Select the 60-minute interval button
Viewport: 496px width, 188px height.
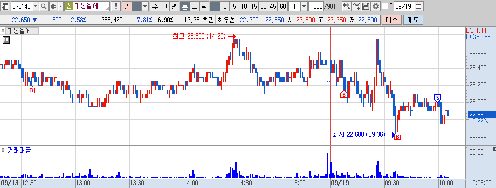[x=283, y=6]
